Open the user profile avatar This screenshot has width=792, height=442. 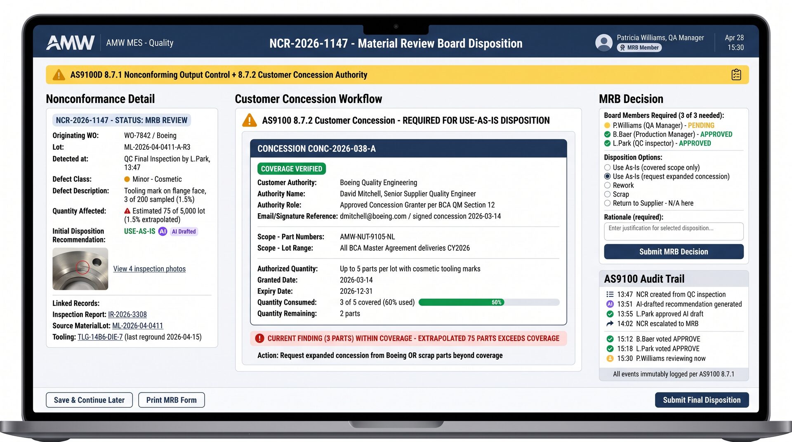(603, 42)
